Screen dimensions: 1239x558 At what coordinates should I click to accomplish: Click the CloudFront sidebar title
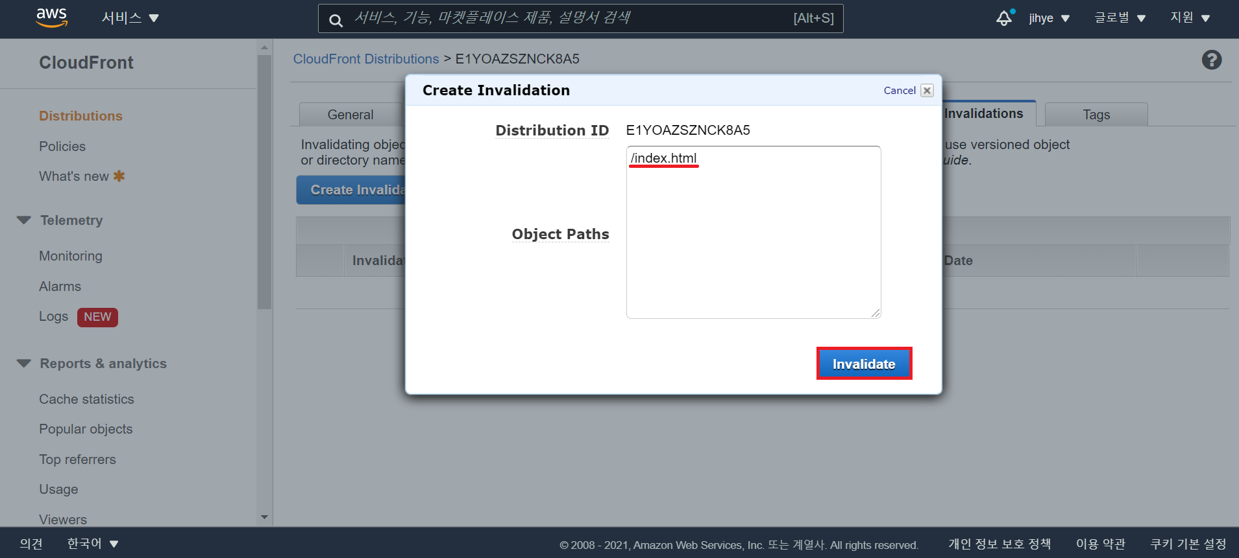point(86,62)
